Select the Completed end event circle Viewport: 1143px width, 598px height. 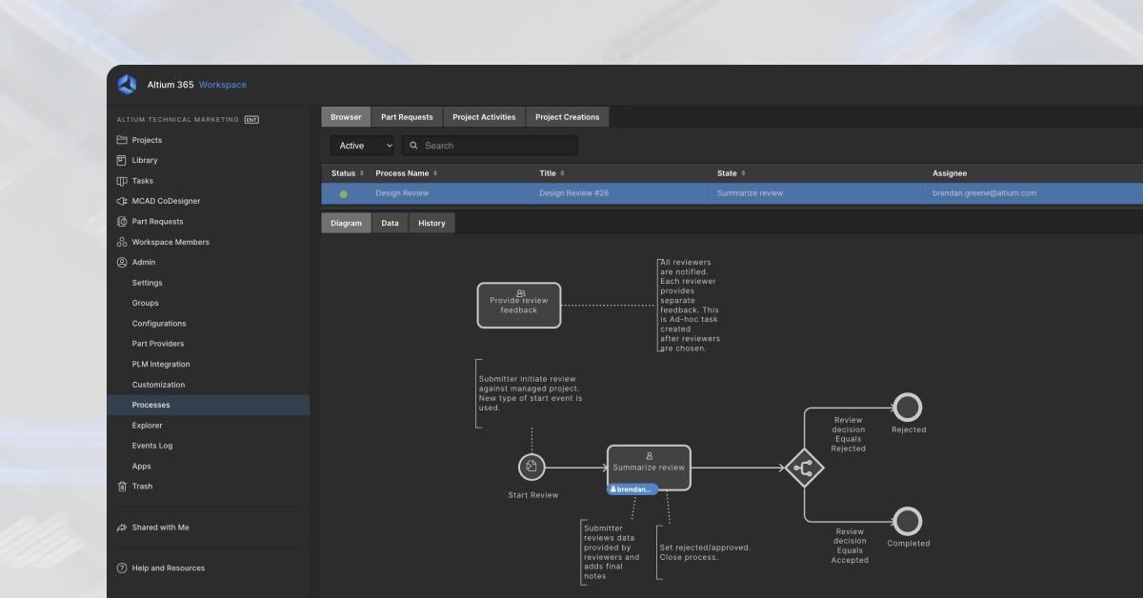pos(909,521)
